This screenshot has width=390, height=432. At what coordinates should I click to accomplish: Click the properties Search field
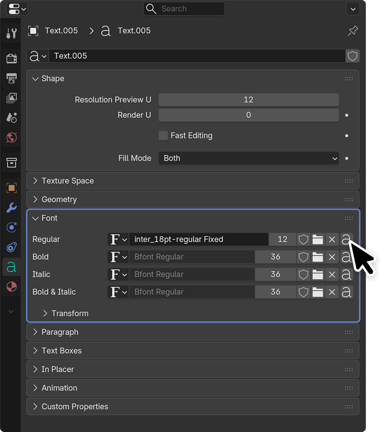click(x=184, y=9)
